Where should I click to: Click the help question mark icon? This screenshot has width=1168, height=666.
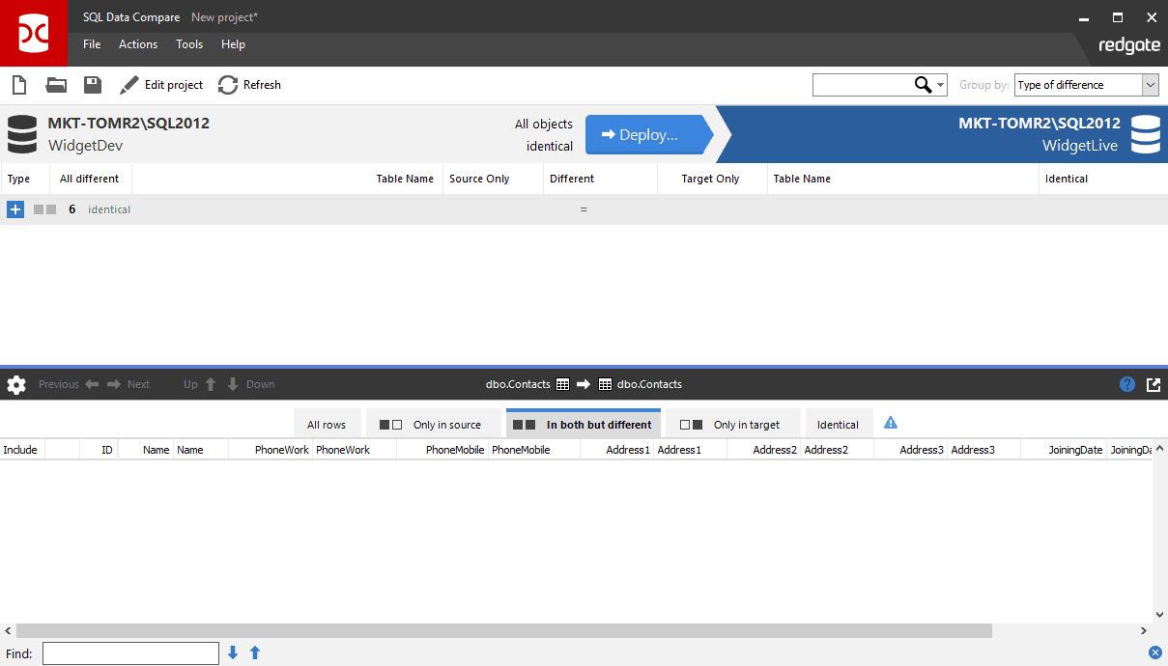pyautogui.click(x=1126, y=384)
